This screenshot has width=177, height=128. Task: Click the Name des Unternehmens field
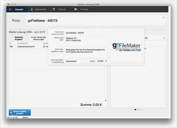[x=86, y=33]
